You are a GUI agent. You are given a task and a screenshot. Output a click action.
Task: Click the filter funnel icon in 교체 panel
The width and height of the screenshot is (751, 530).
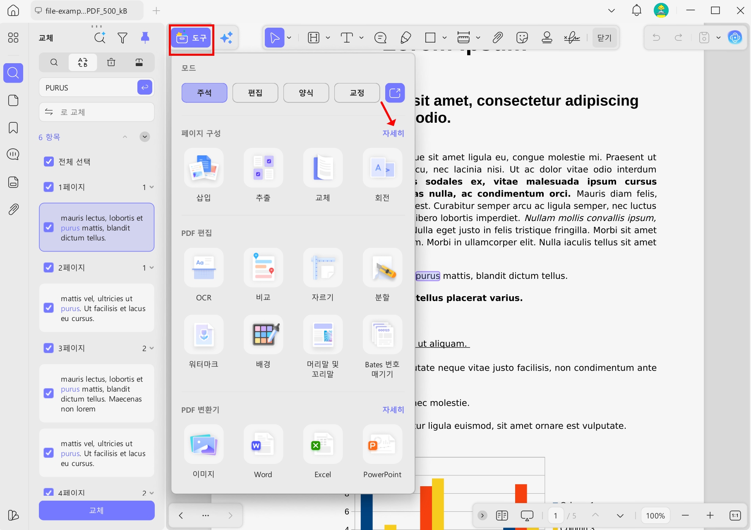(122, 38)
